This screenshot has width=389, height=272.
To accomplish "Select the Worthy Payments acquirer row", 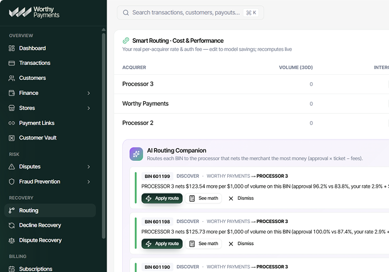I will point(252,104).
